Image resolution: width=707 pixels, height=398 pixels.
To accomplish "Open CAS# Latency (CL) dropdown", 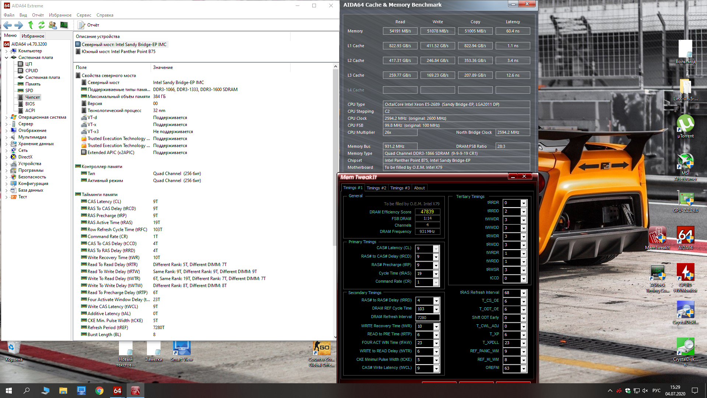I will tap(436, 249).
